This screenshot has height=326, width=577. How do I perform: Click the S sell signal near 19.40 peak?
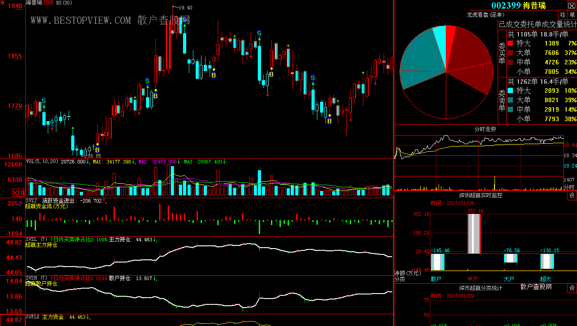click(184, 19)
